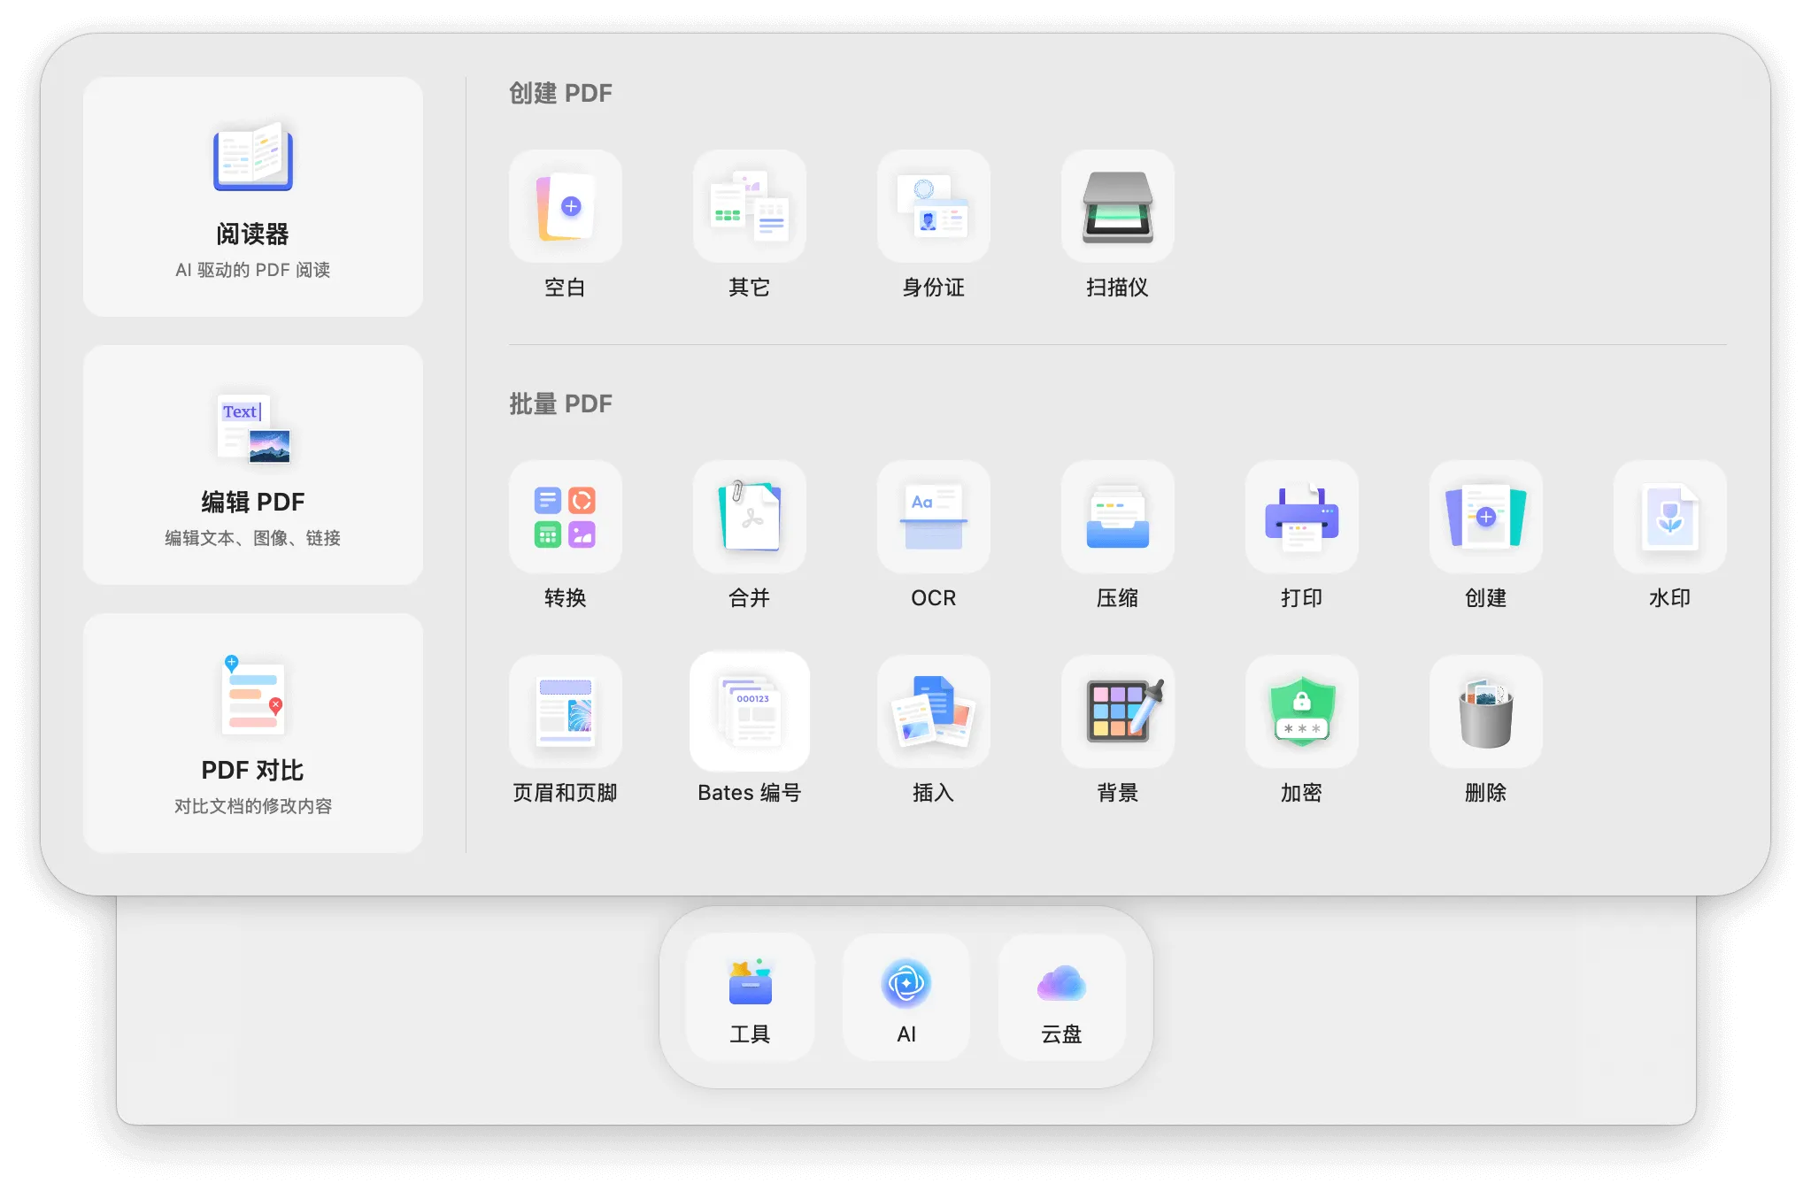Select the 打印 batch print tool
The width and height of the screenshot is (1811, 1199).
point(1301,519)
